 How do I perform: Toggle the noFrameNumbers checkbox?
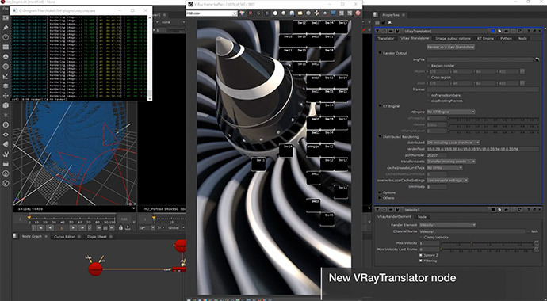(428, 95)
